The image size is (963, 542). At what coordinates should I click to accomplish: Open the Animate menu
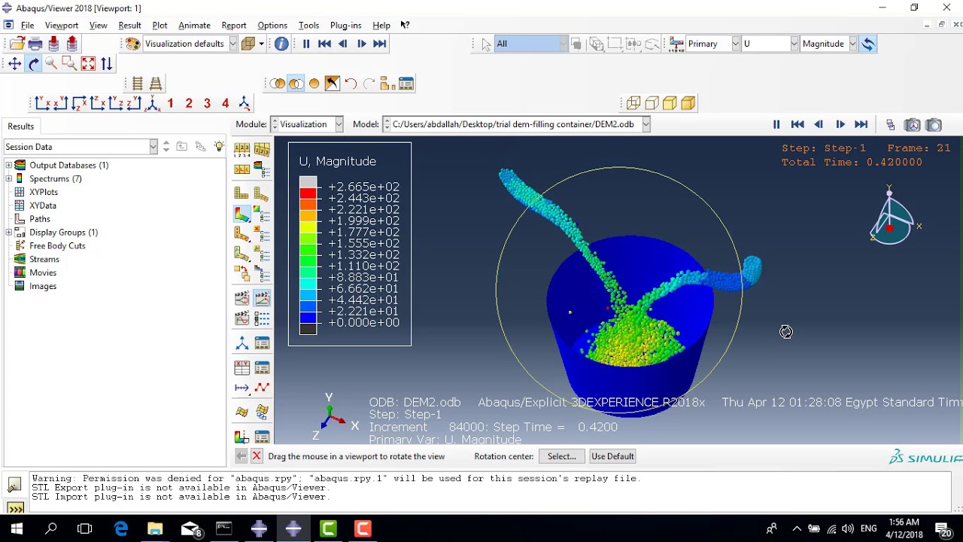pos(194,26)
